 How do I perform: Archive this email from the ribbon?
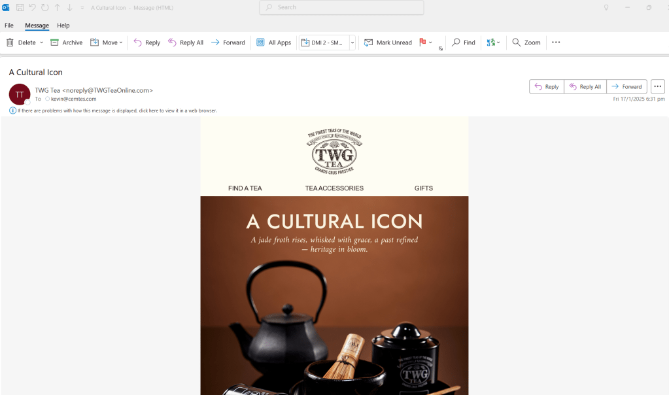coord(67,43)
